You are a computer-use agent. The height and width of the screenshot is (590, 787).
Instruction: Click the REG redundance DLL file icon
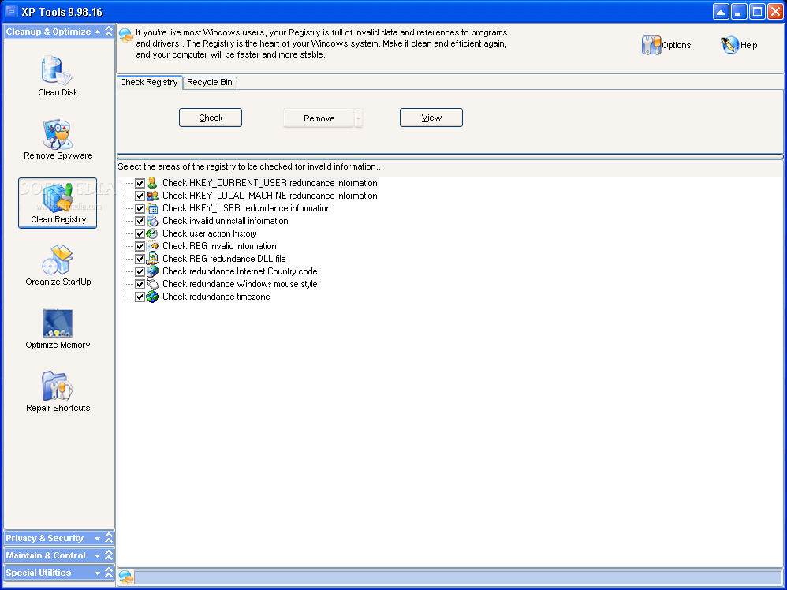pos(152,259)
